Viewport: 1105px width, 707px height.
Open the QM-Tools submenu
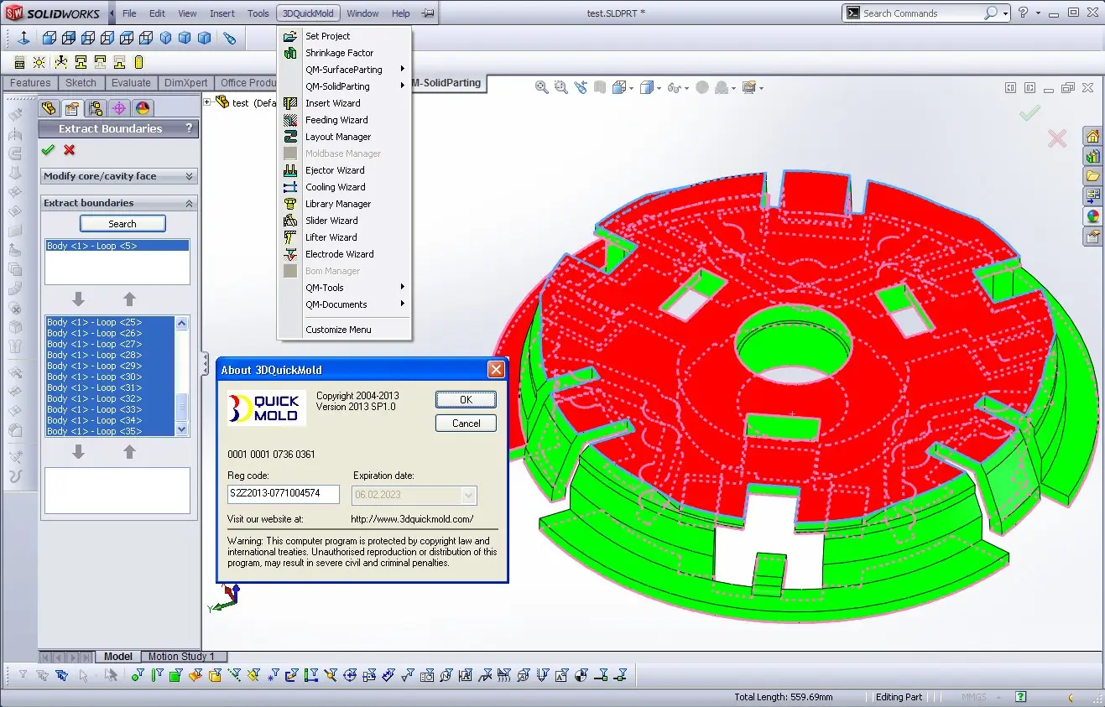click(344, 288)
